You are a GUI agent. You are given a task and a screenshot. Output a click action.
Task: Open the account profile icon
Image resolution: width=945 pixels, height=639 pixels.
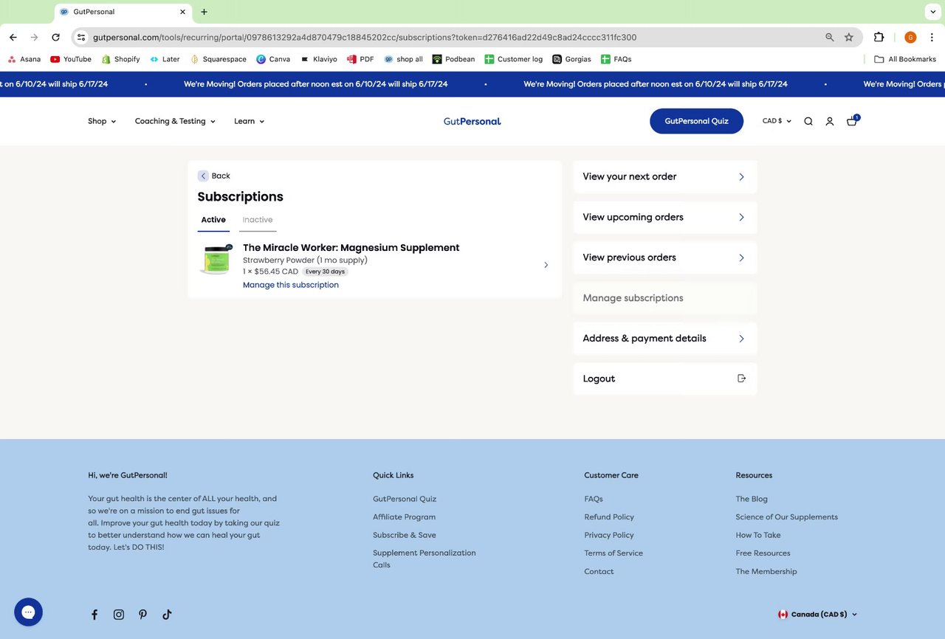[830, 122]
